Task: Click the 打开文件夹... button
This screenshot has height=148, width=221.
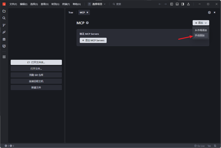Action: (36, 62)
